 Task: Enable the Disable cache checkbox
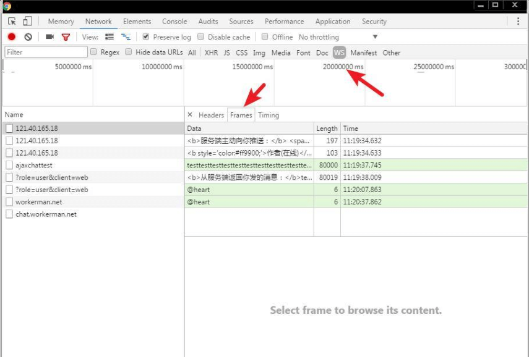[199, 36]
